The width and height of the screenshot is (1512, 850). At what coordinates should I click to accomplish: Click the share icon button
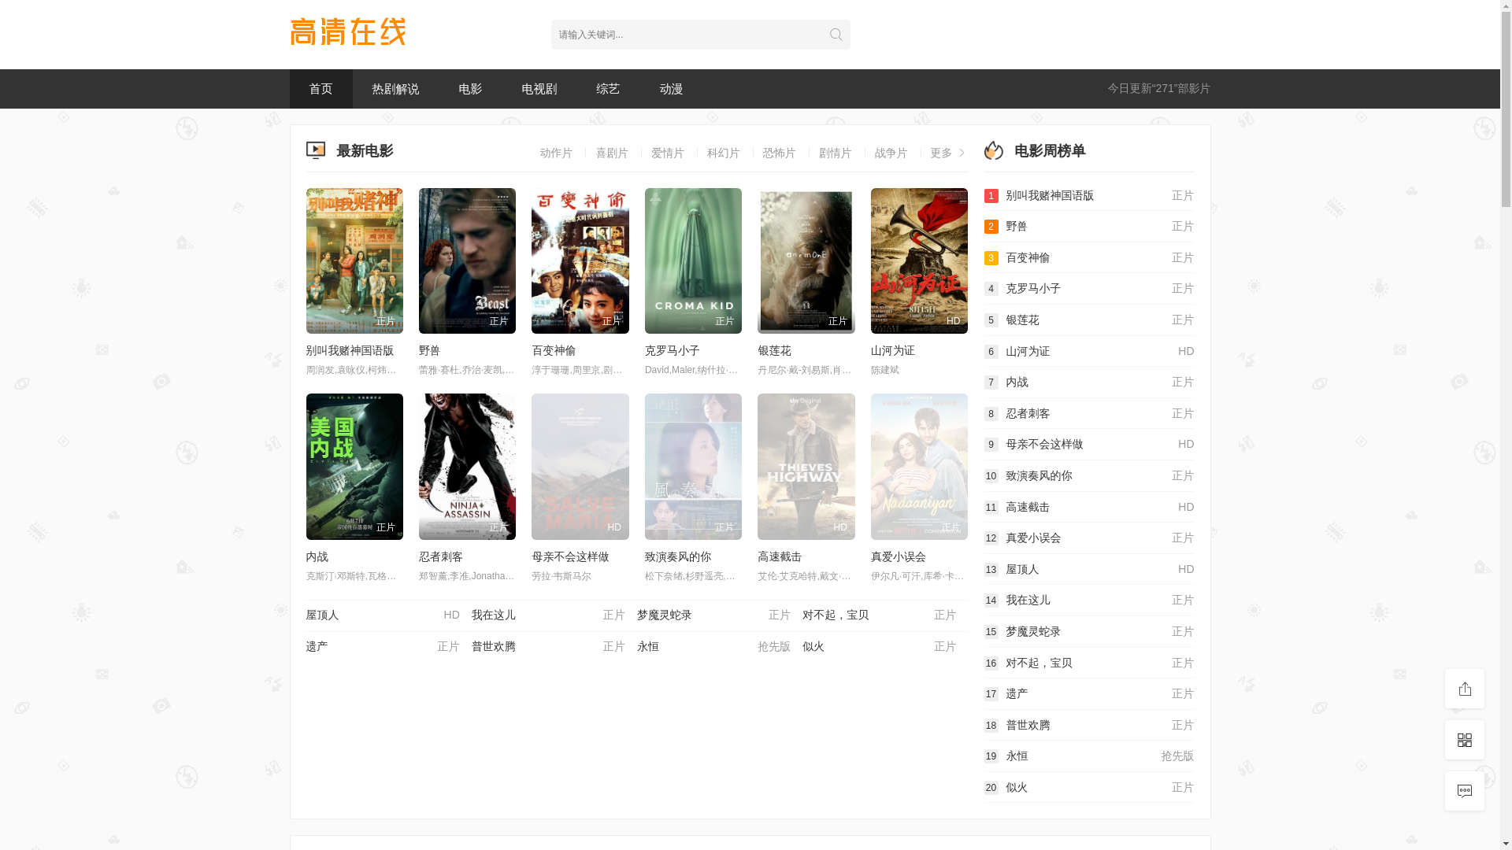1464,689
